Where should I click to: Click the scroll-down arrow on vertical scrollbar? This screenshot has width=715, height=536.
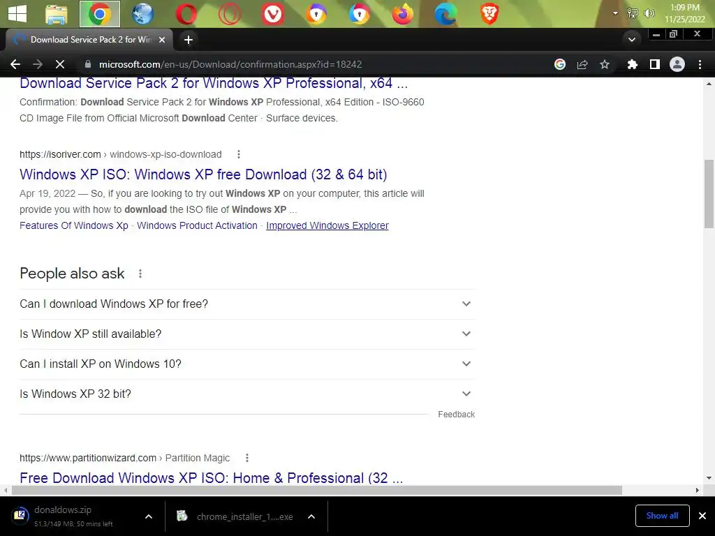point(709,478)
